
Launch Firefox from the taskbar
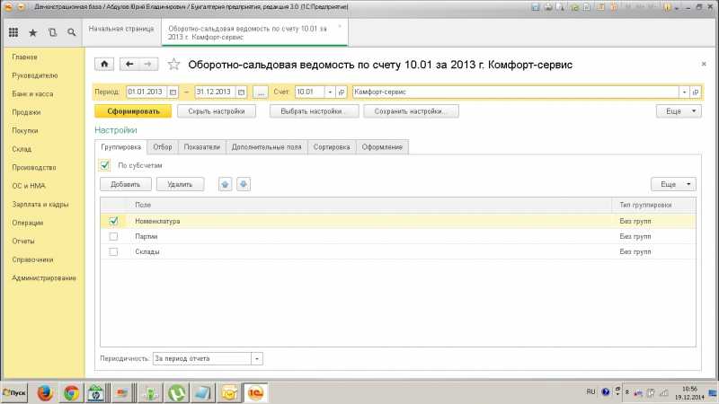tap(45, 393)
